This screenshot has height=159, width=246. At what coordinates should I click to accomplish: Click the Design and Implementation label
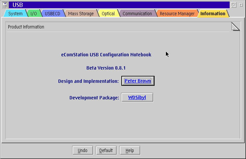click(x=88, y=81)
